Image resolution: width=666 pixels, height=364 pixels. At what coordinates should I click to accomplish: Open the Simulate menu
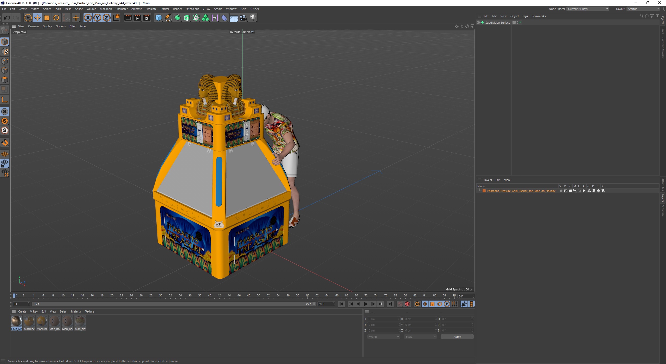[151, 9]
